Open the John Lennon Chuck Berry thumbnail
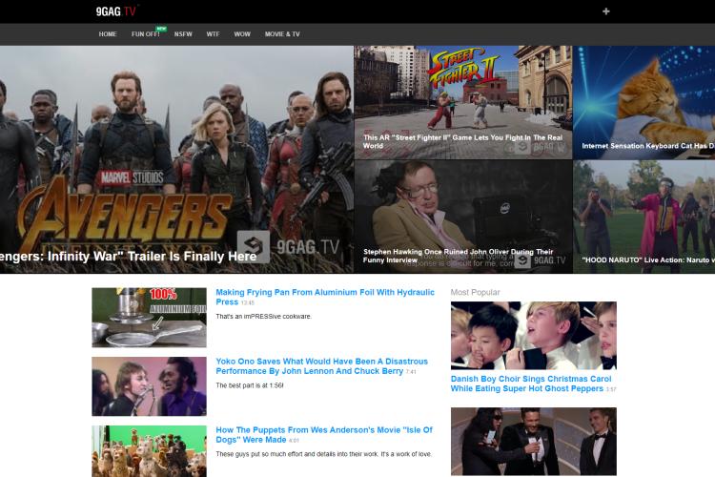Viewport: 715px width, 477px height. point(149,386)
